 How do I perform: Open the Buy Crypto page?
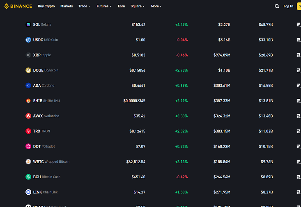[46, 6]
